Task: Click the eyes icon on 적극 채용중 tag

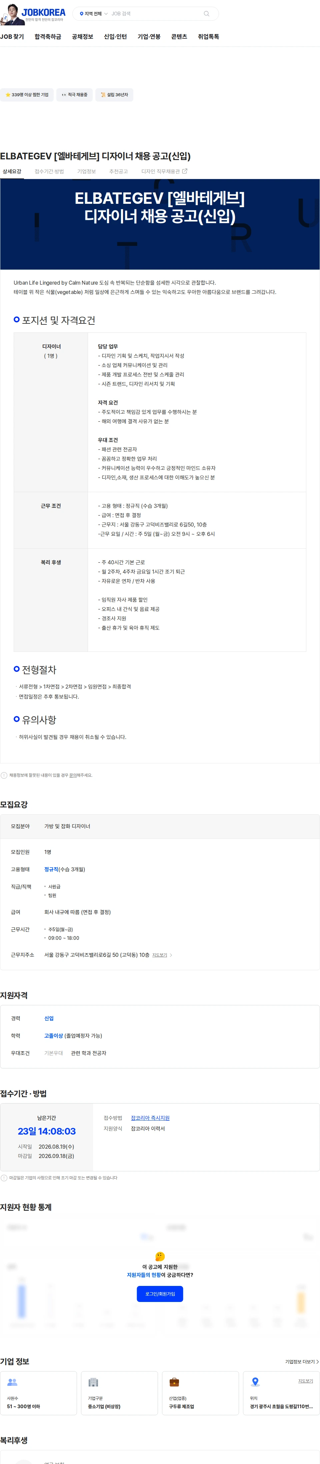Action: (64, 95)
